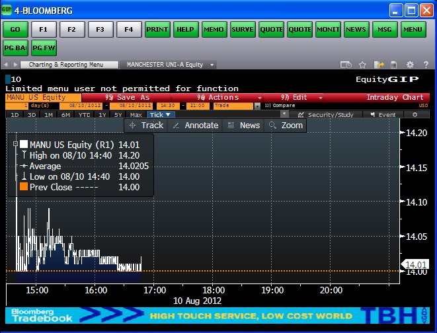Open settings gear icon in title strip
The width and height of the screenshot is (437, 333).
coord(410,65)
